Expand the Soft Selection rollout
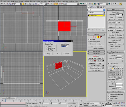The image size is (126, 107). 96,51
